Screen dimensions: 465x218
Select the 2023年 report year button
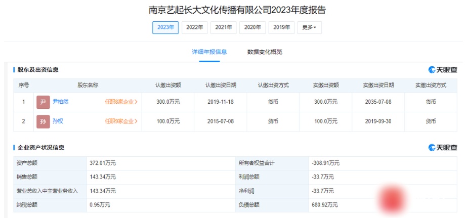click(x=165, y=28)
